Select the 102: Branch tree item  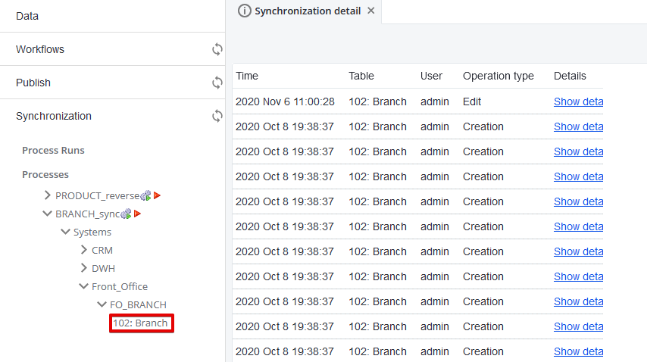coord(140,323)
